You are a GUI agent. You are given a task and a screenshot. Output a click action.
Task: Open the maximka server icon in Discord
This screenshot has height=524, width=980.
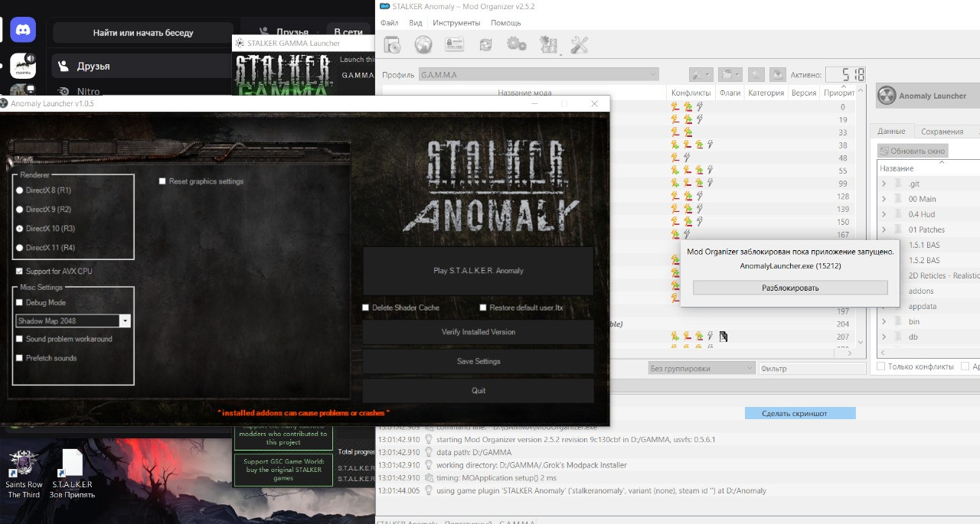(23, 66)
